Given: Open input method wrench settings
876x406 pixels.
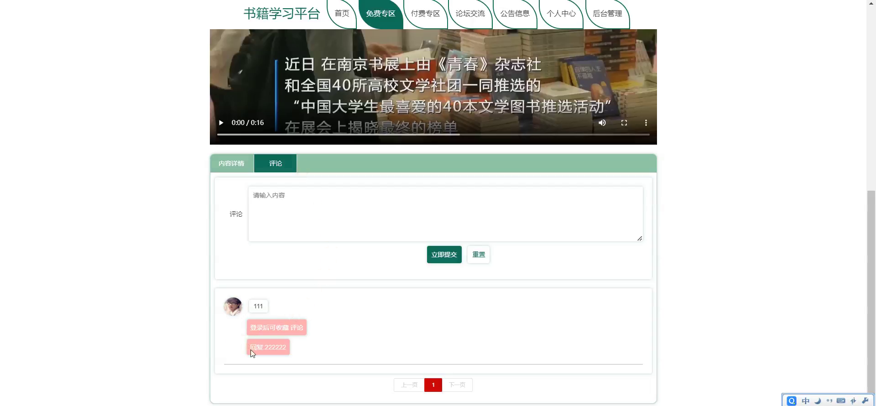Looking at the screenshot, I should coord(865,401).
